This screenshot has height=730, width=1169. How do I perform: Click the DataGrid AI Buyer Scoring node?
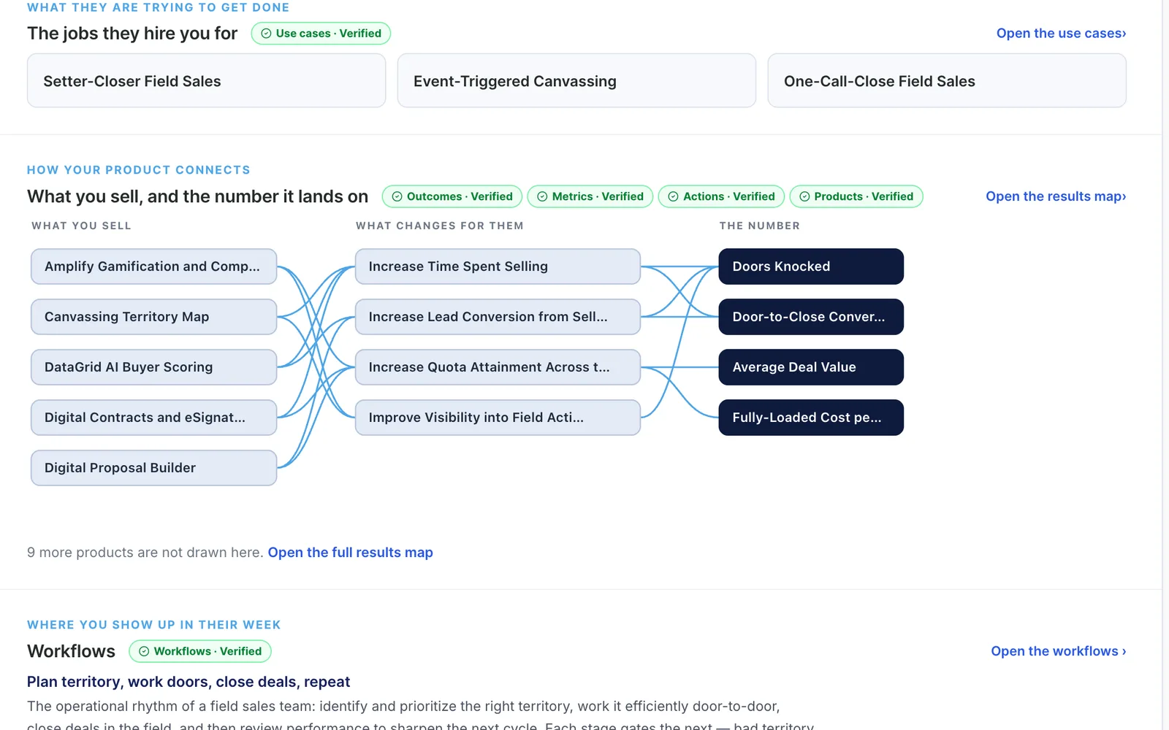tap(153, 367)
